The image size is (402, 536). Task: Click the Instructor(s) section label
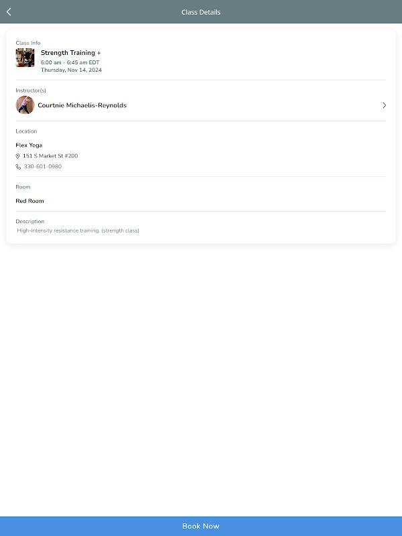(x=31, y=90)
